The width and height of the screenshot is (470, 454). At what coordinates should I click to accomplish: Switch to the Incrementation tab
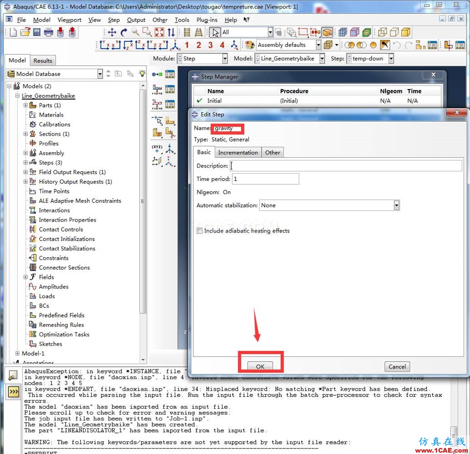click(x=238, y=153)
